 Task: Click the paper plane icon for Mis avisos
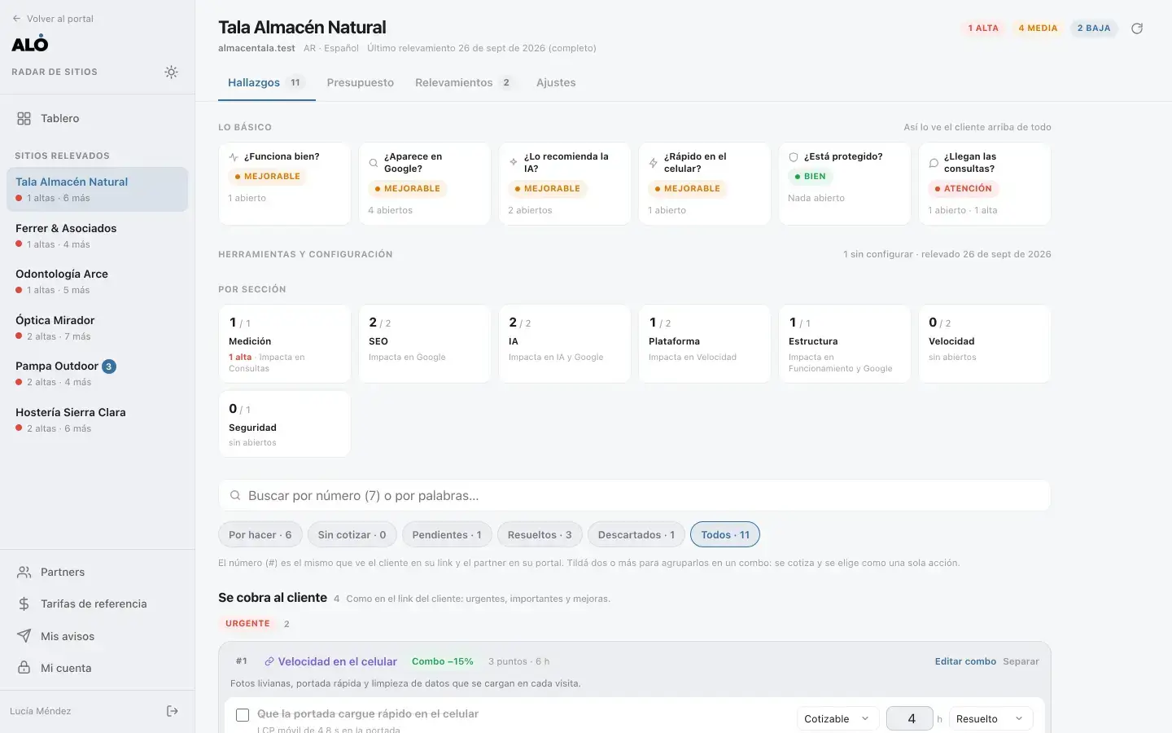(x=24, y=636)
